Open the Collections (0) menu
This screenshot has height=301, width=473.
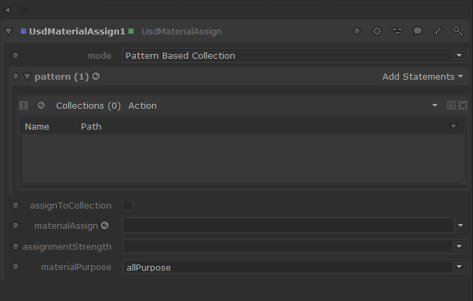pyautogui.click(x=88, y=105)
